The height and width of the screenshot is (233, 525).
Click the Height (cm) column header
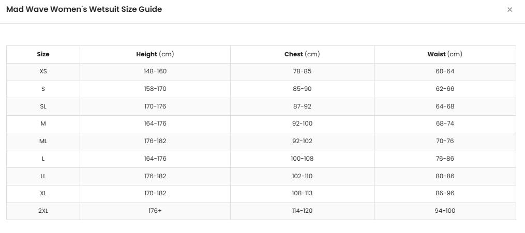pyautogui.click(x=155, y=54)
